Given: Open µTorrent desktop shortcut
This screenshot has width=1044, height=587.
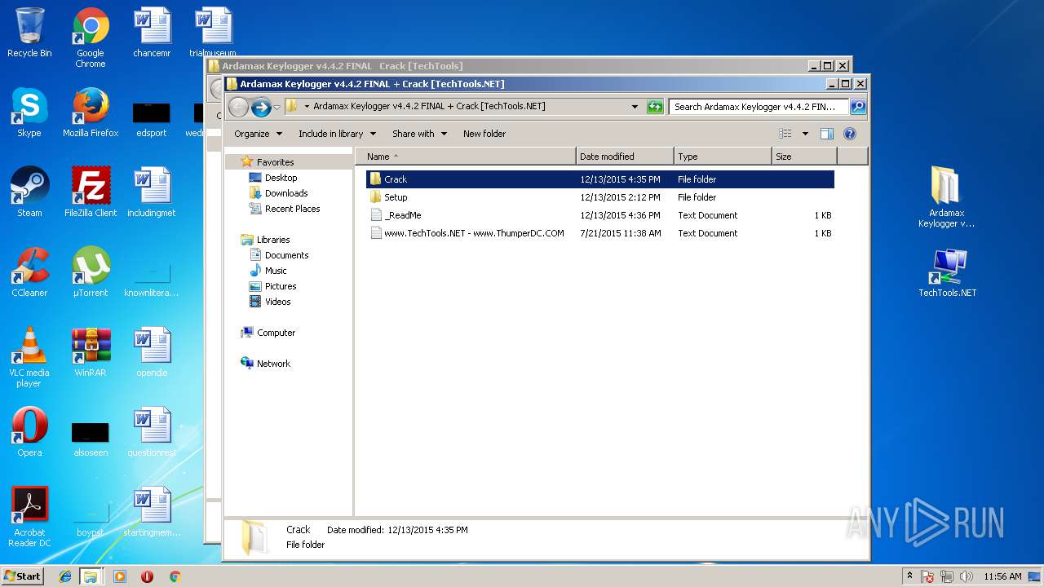Looking at the screenshot, I should point(91,272).
